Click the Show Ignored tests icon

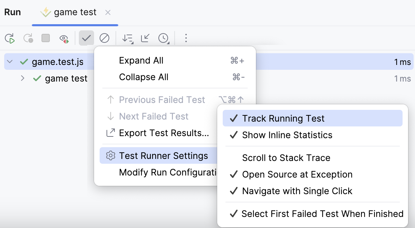pos(105,38)
